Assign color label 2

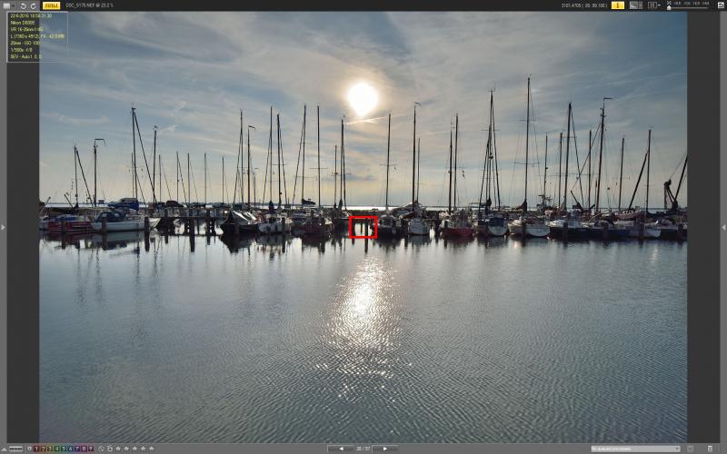coord(43,449)
